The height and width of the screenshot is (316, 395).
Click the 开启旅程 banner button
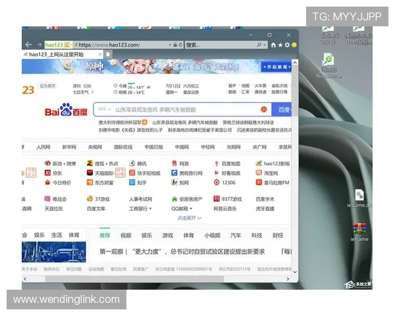(x=276, y=66)
